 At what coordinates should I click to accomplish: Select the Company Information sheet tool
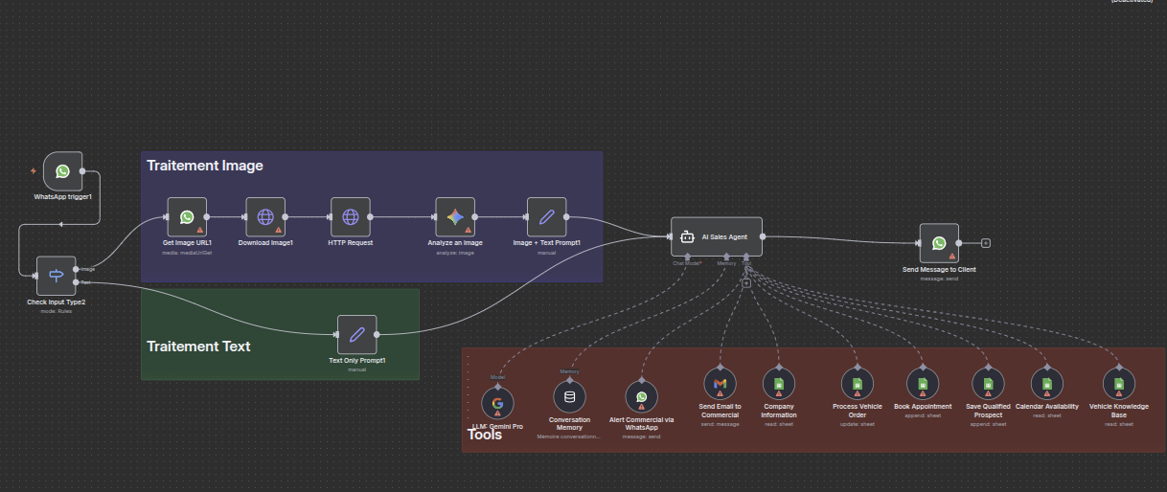pyautogui.click(x=779, y=384)
